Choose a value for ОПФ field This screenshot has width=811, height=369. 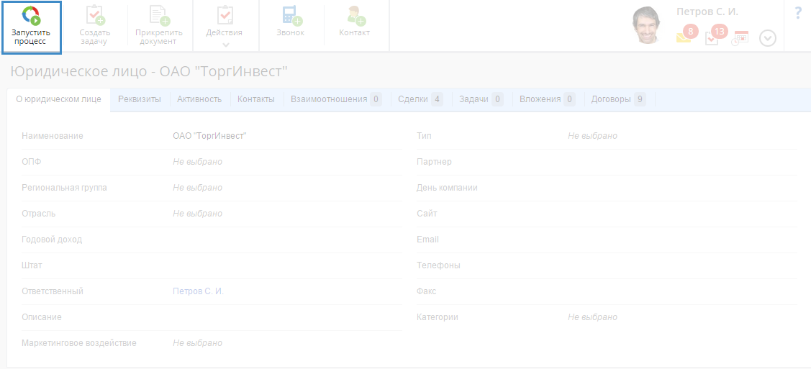tap(197, 162)
